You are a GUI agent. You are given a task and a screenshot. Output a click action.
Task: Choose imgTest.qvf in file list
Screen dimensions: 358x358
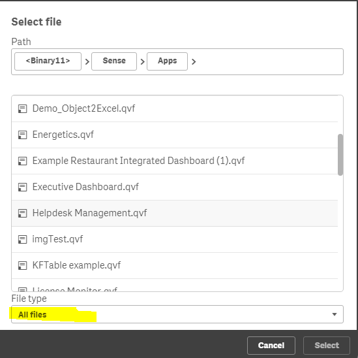57,239
